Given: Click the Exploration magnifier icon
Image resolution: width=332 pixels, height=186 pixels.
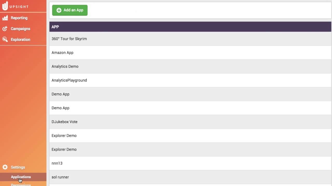Looking at the screenshot, I should (x=5, y=40).
